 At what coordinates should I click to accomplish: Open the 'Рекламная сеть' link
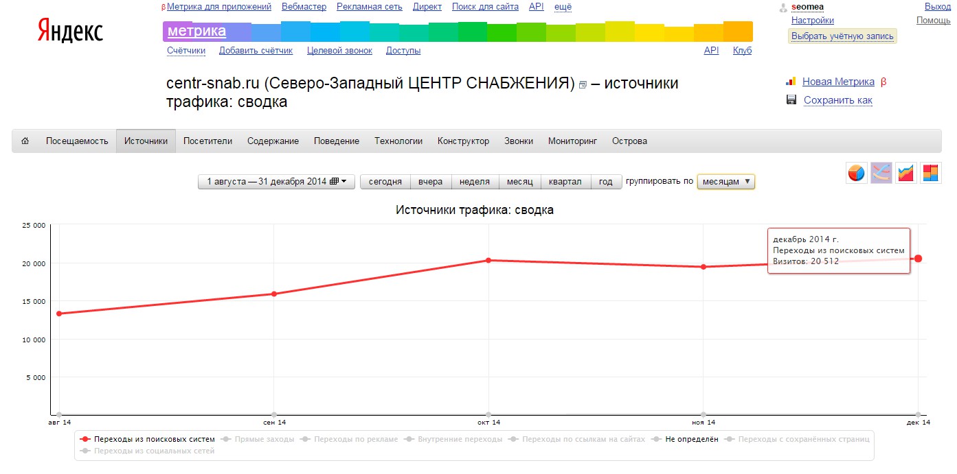pyautogui.click(x=370, y=7)
